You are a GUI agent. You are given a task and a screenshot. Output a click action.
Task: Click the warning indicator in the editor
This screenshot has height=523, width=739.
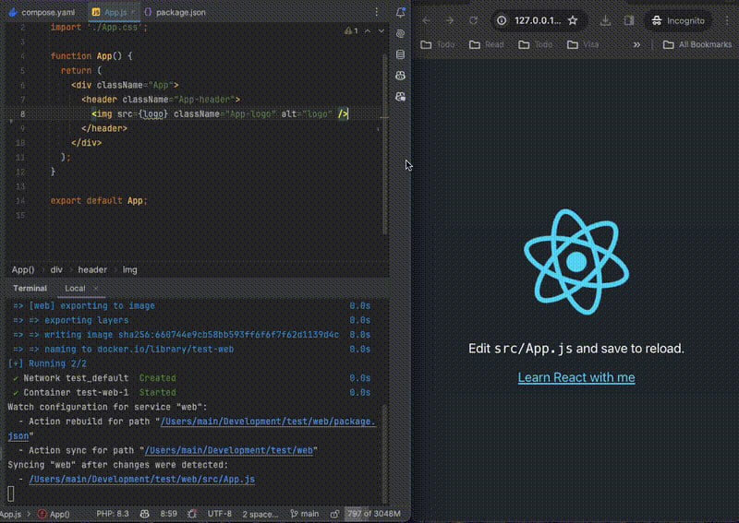(351, 31)
